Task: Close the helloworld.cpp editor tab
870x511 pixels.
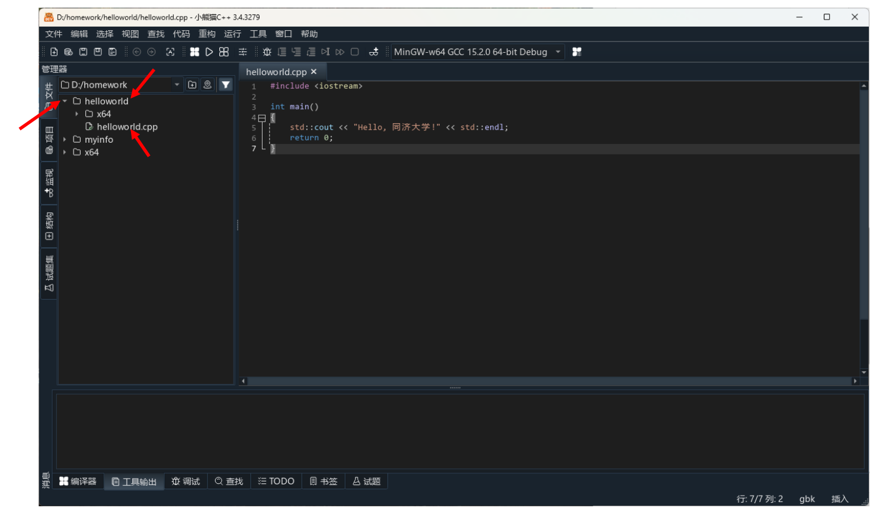Action: (x=314, y=72)
